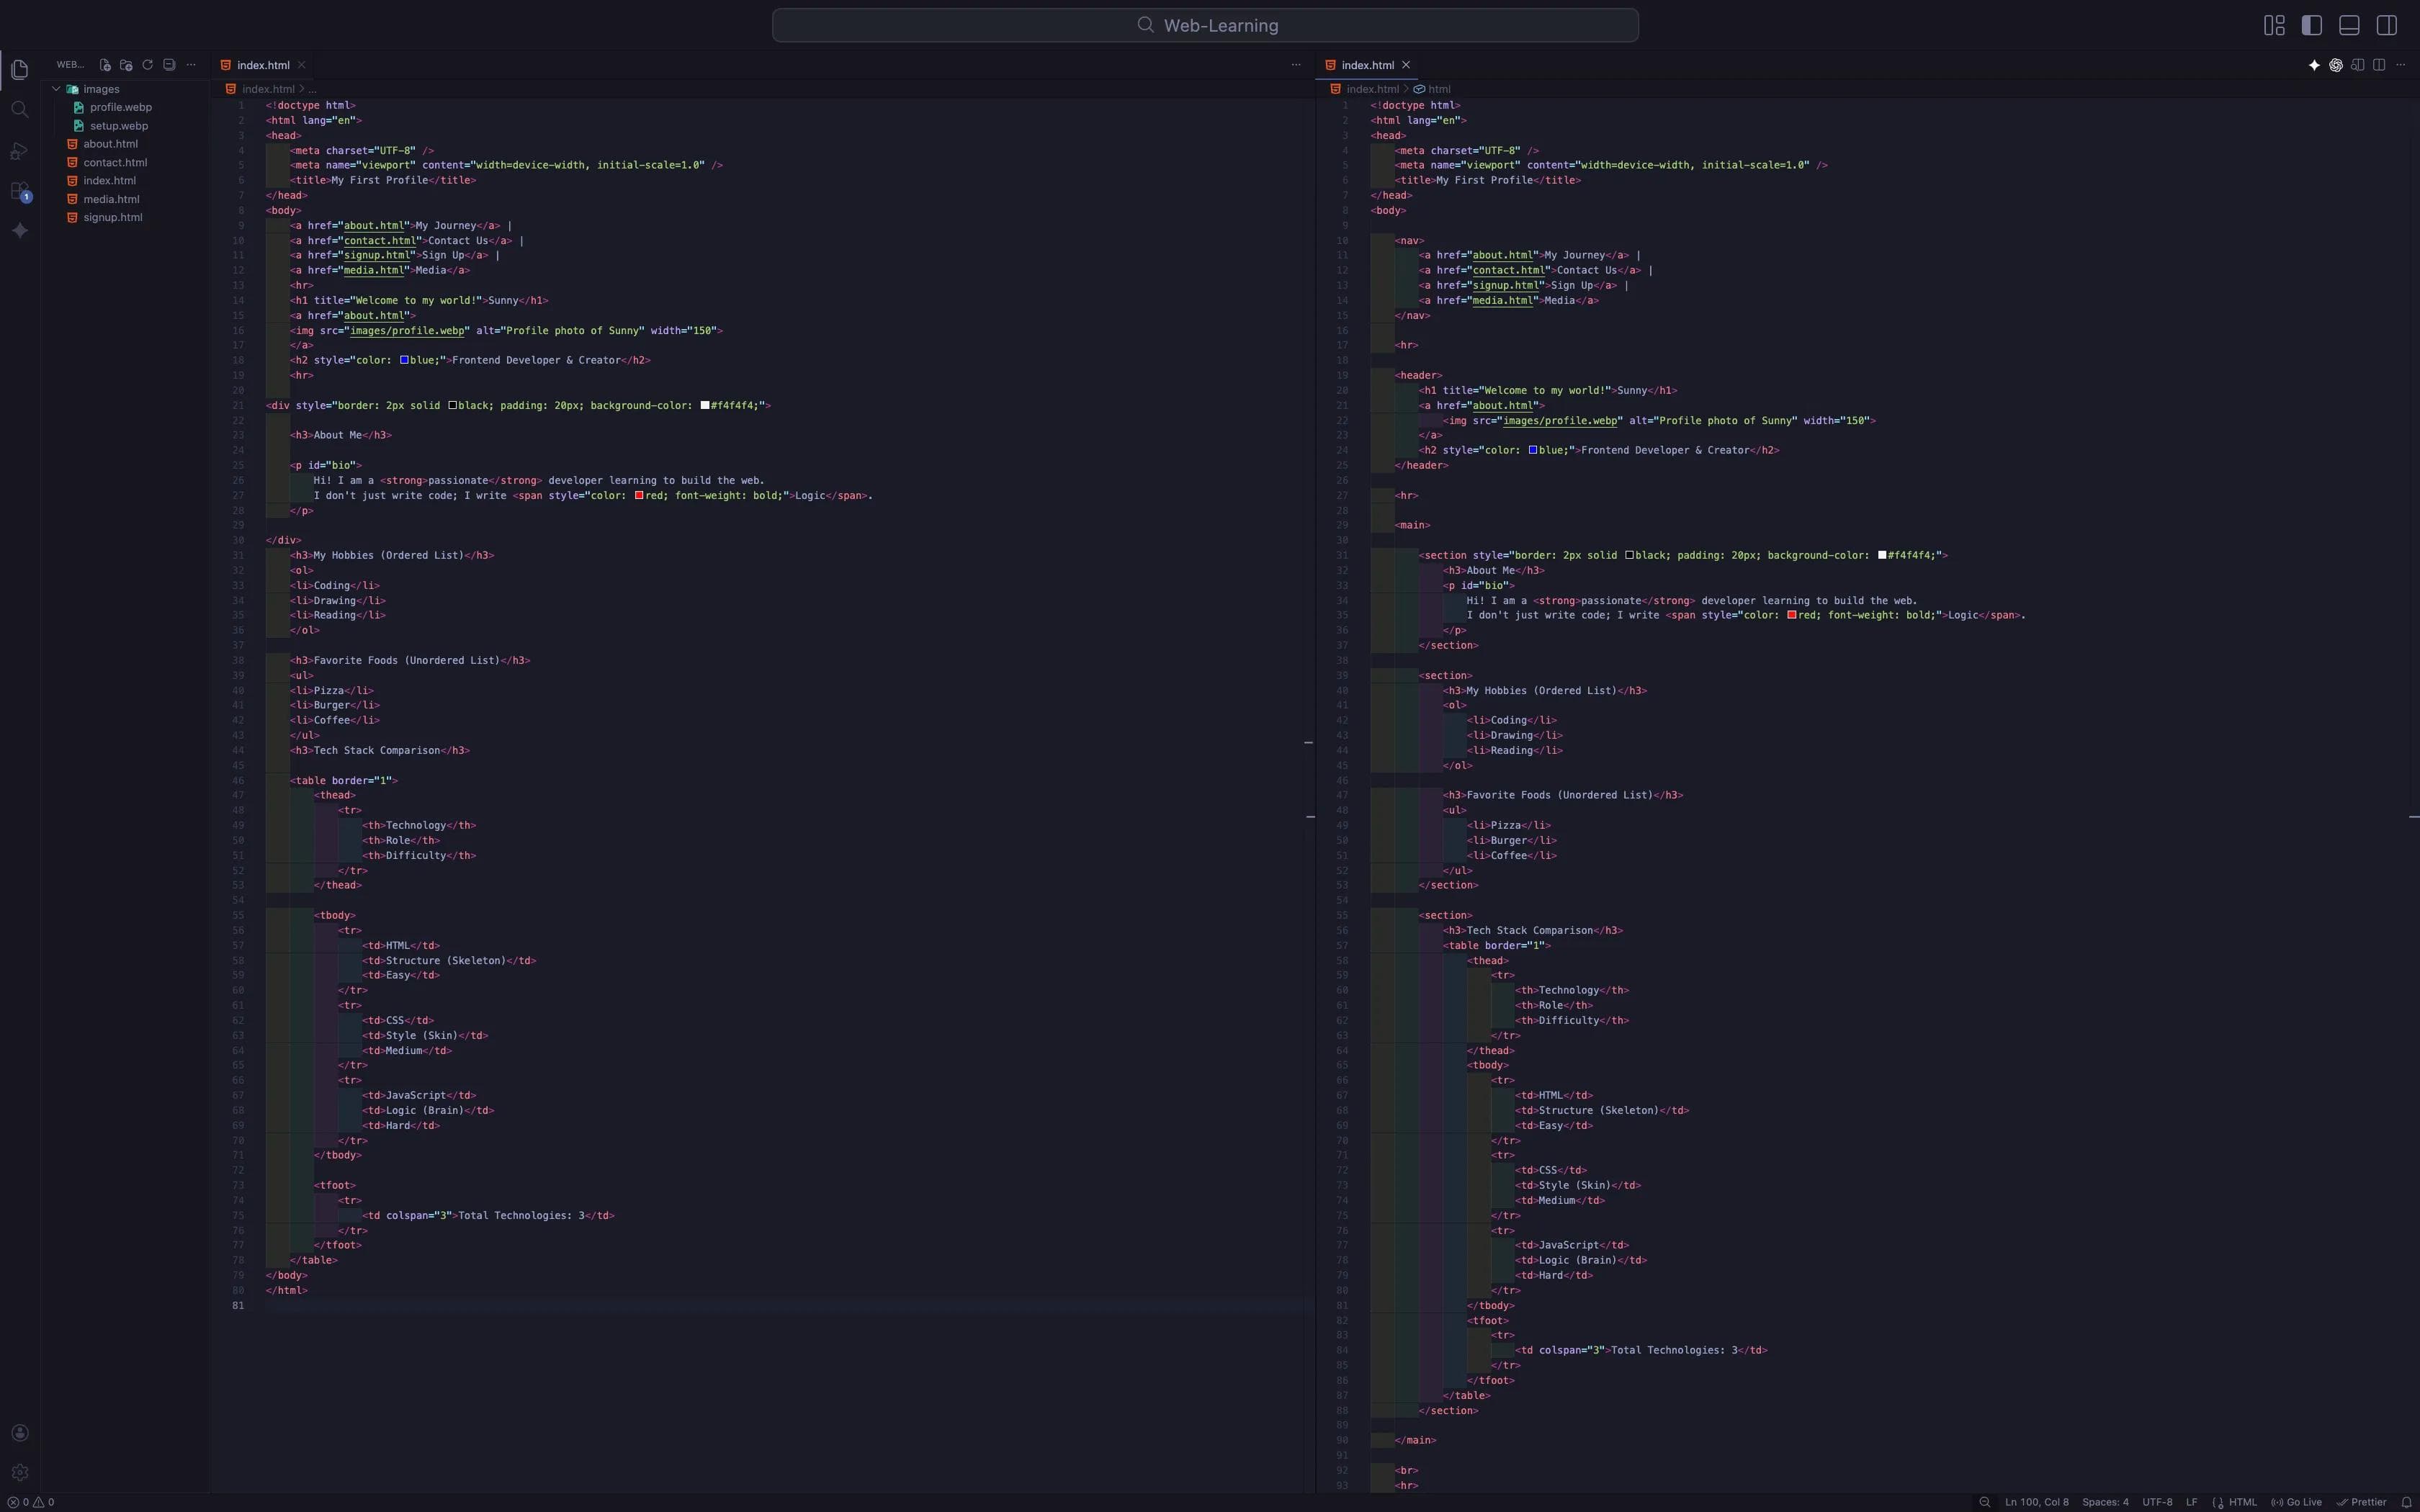Click the ChatGPT icon in the editor toolbar

pyautogui.click(x=2336, y=65)
